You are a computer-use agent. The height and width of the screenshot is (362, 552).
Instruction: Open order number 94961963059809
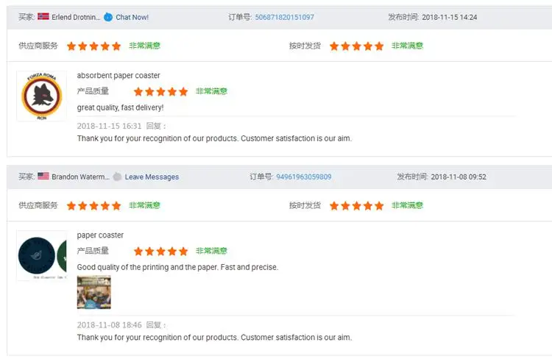pos(303,177)
